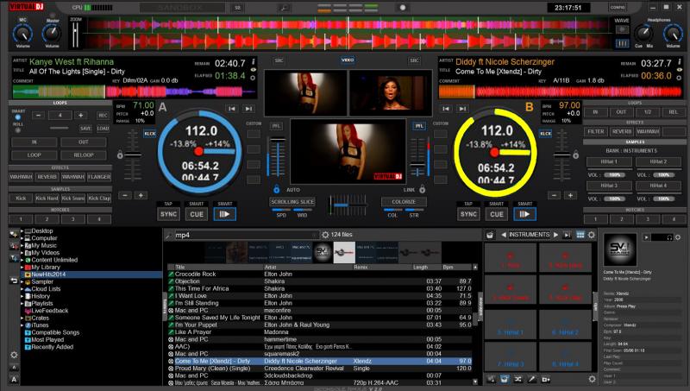Viewport: 690px width, 391px height.
Task: Open browser settings gear in left sidebar
Action: (x=14, y=355)
